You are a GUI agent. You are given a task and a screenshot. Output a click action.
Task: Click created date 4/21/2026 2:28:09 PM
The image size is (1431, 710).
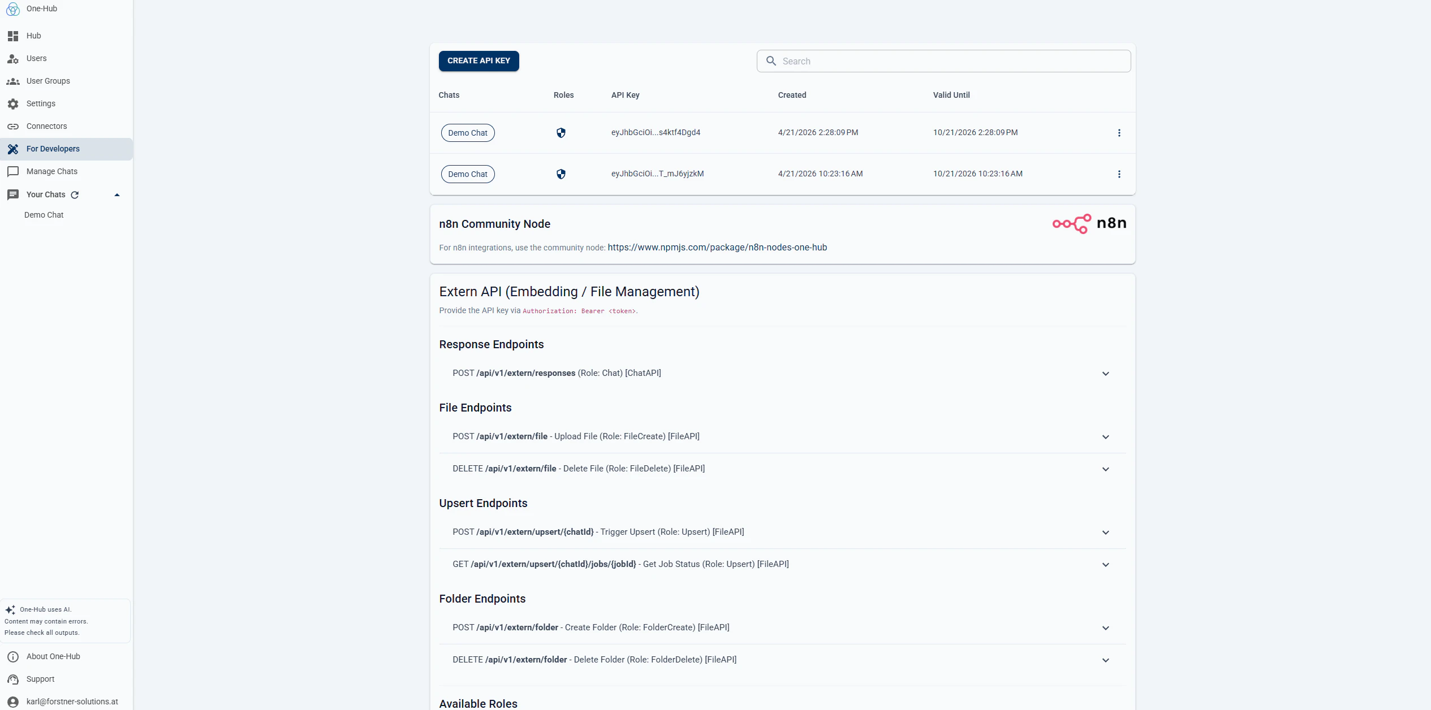818,133
